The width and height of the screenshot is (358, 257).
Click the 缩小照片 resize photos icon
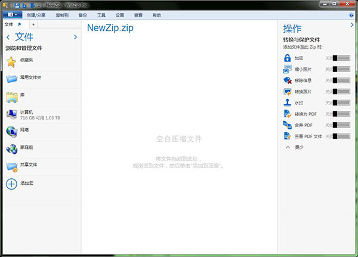click(x=287, y=69)
